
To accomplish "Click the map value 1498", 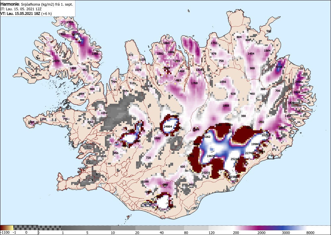I will (x=73, y=68).
